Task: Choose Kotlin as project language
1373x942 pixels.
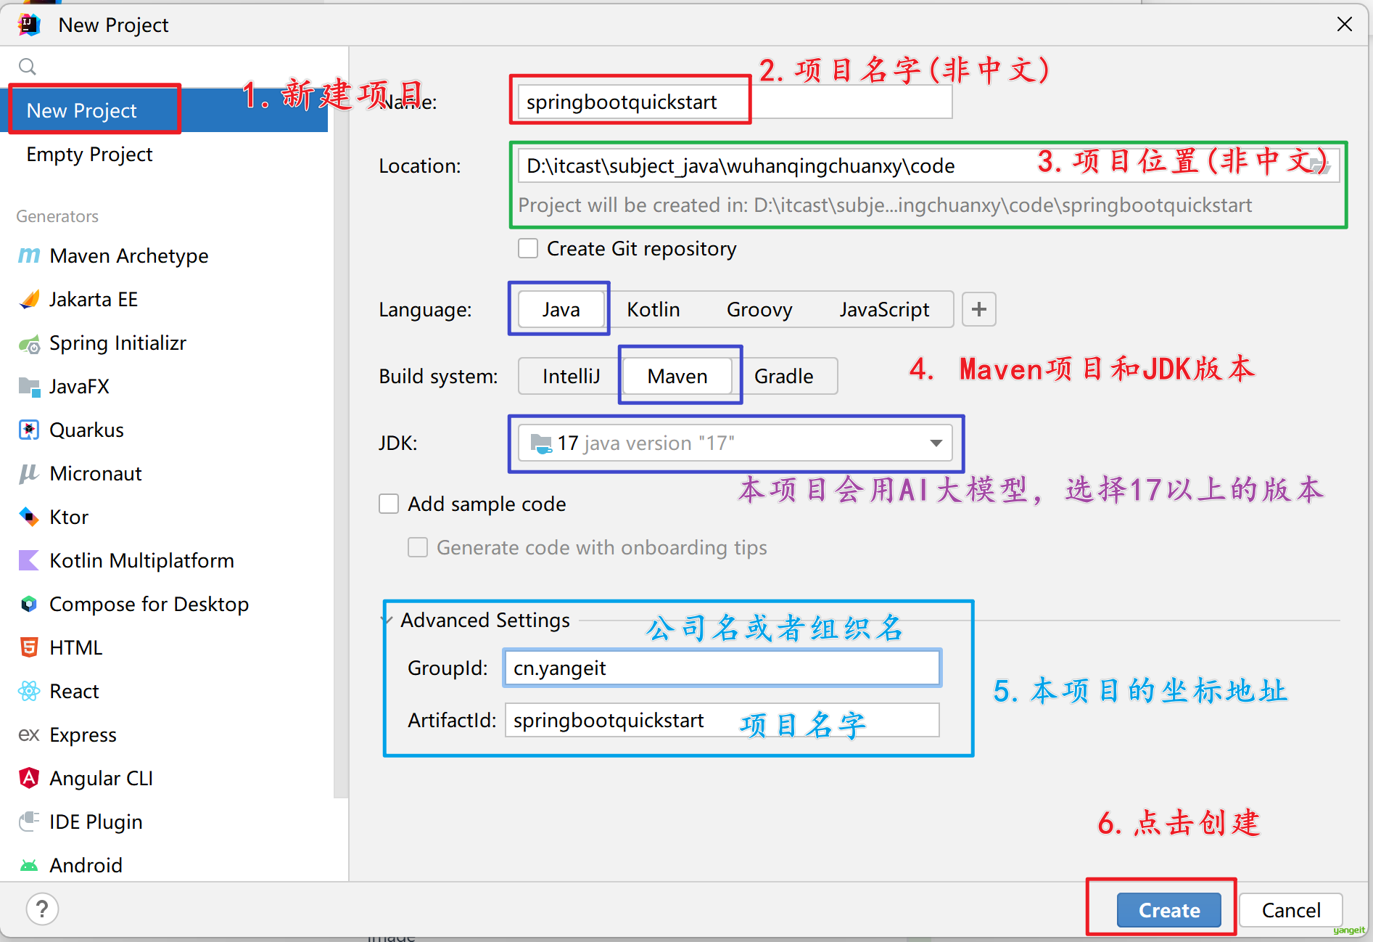Action: 653,310
